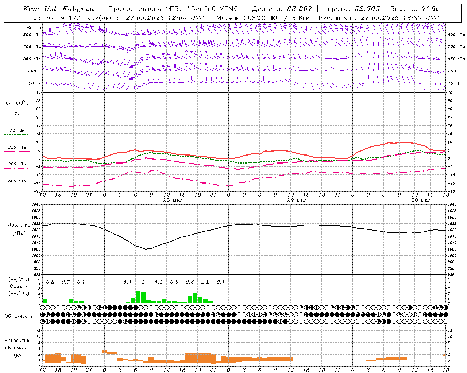Select the latitude value Широта: 52.505

351,9
